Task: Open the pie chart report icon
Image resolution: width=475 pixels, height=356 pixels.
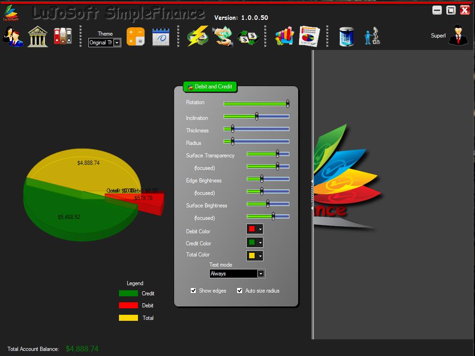Action: [x=309, y=37]
